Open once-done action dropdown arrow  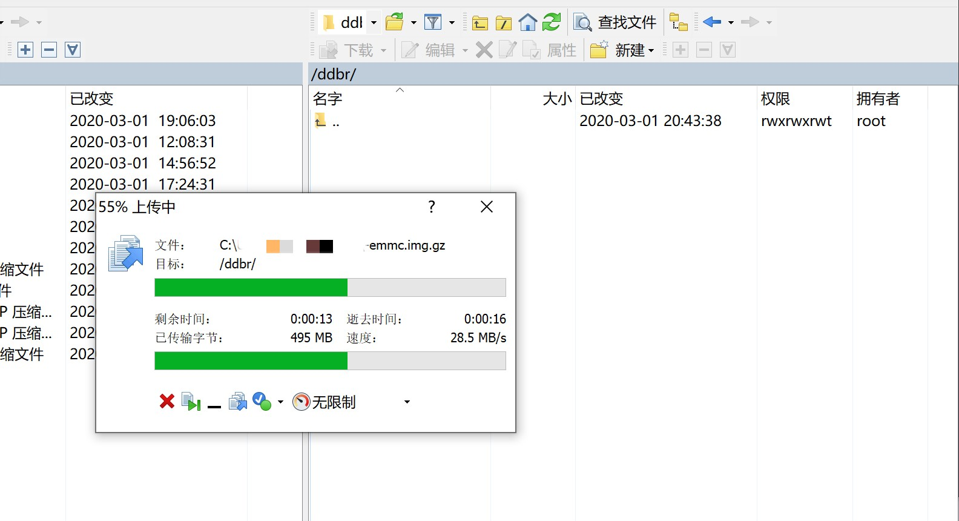280,402
